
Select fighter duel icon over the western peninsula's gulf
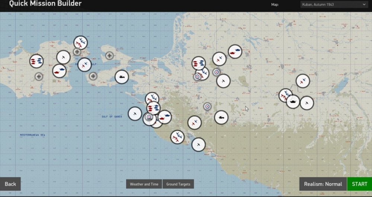(84, 65)
